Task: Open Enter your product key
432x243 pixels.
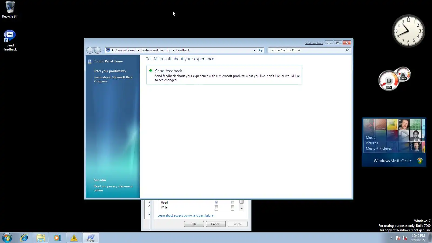Action: pyautogui.click(x=110, y=71)
